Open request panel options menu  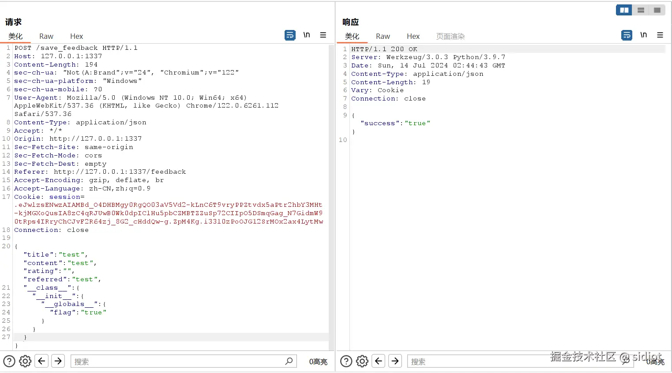[323, 35]
